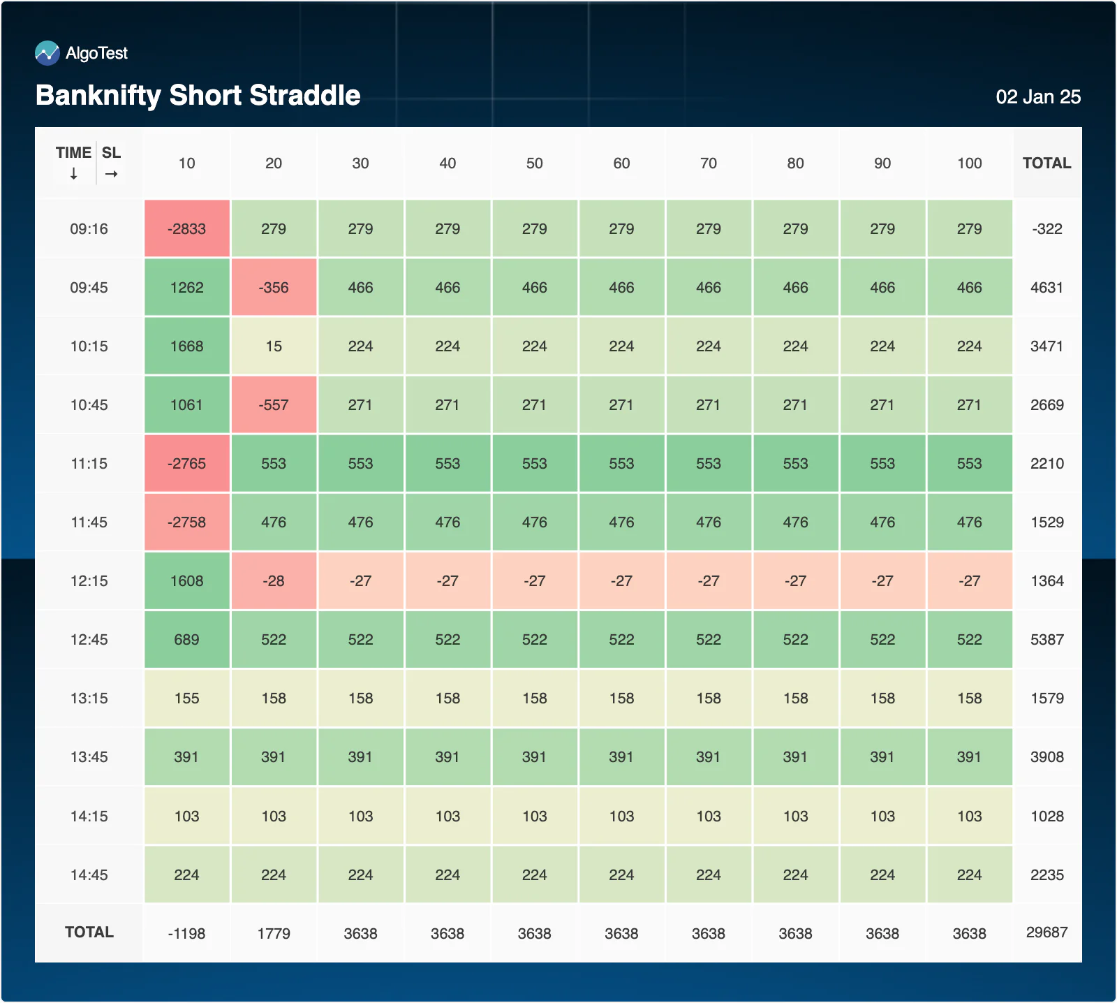
Task: Click the SL right arrow icon
Action: (111, 174)
